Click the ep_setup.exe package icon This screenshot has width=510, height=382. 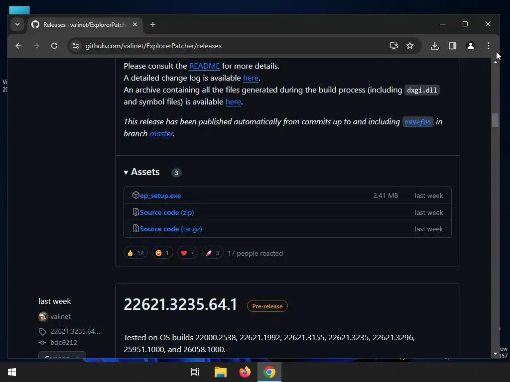tap(135, 195)
